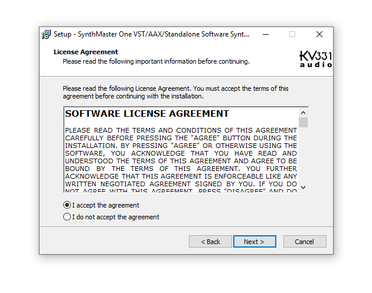Click the license scrollbar up arrow
Image resolution: width=372 pixels, height=293 pixels.
click(303, 113)
